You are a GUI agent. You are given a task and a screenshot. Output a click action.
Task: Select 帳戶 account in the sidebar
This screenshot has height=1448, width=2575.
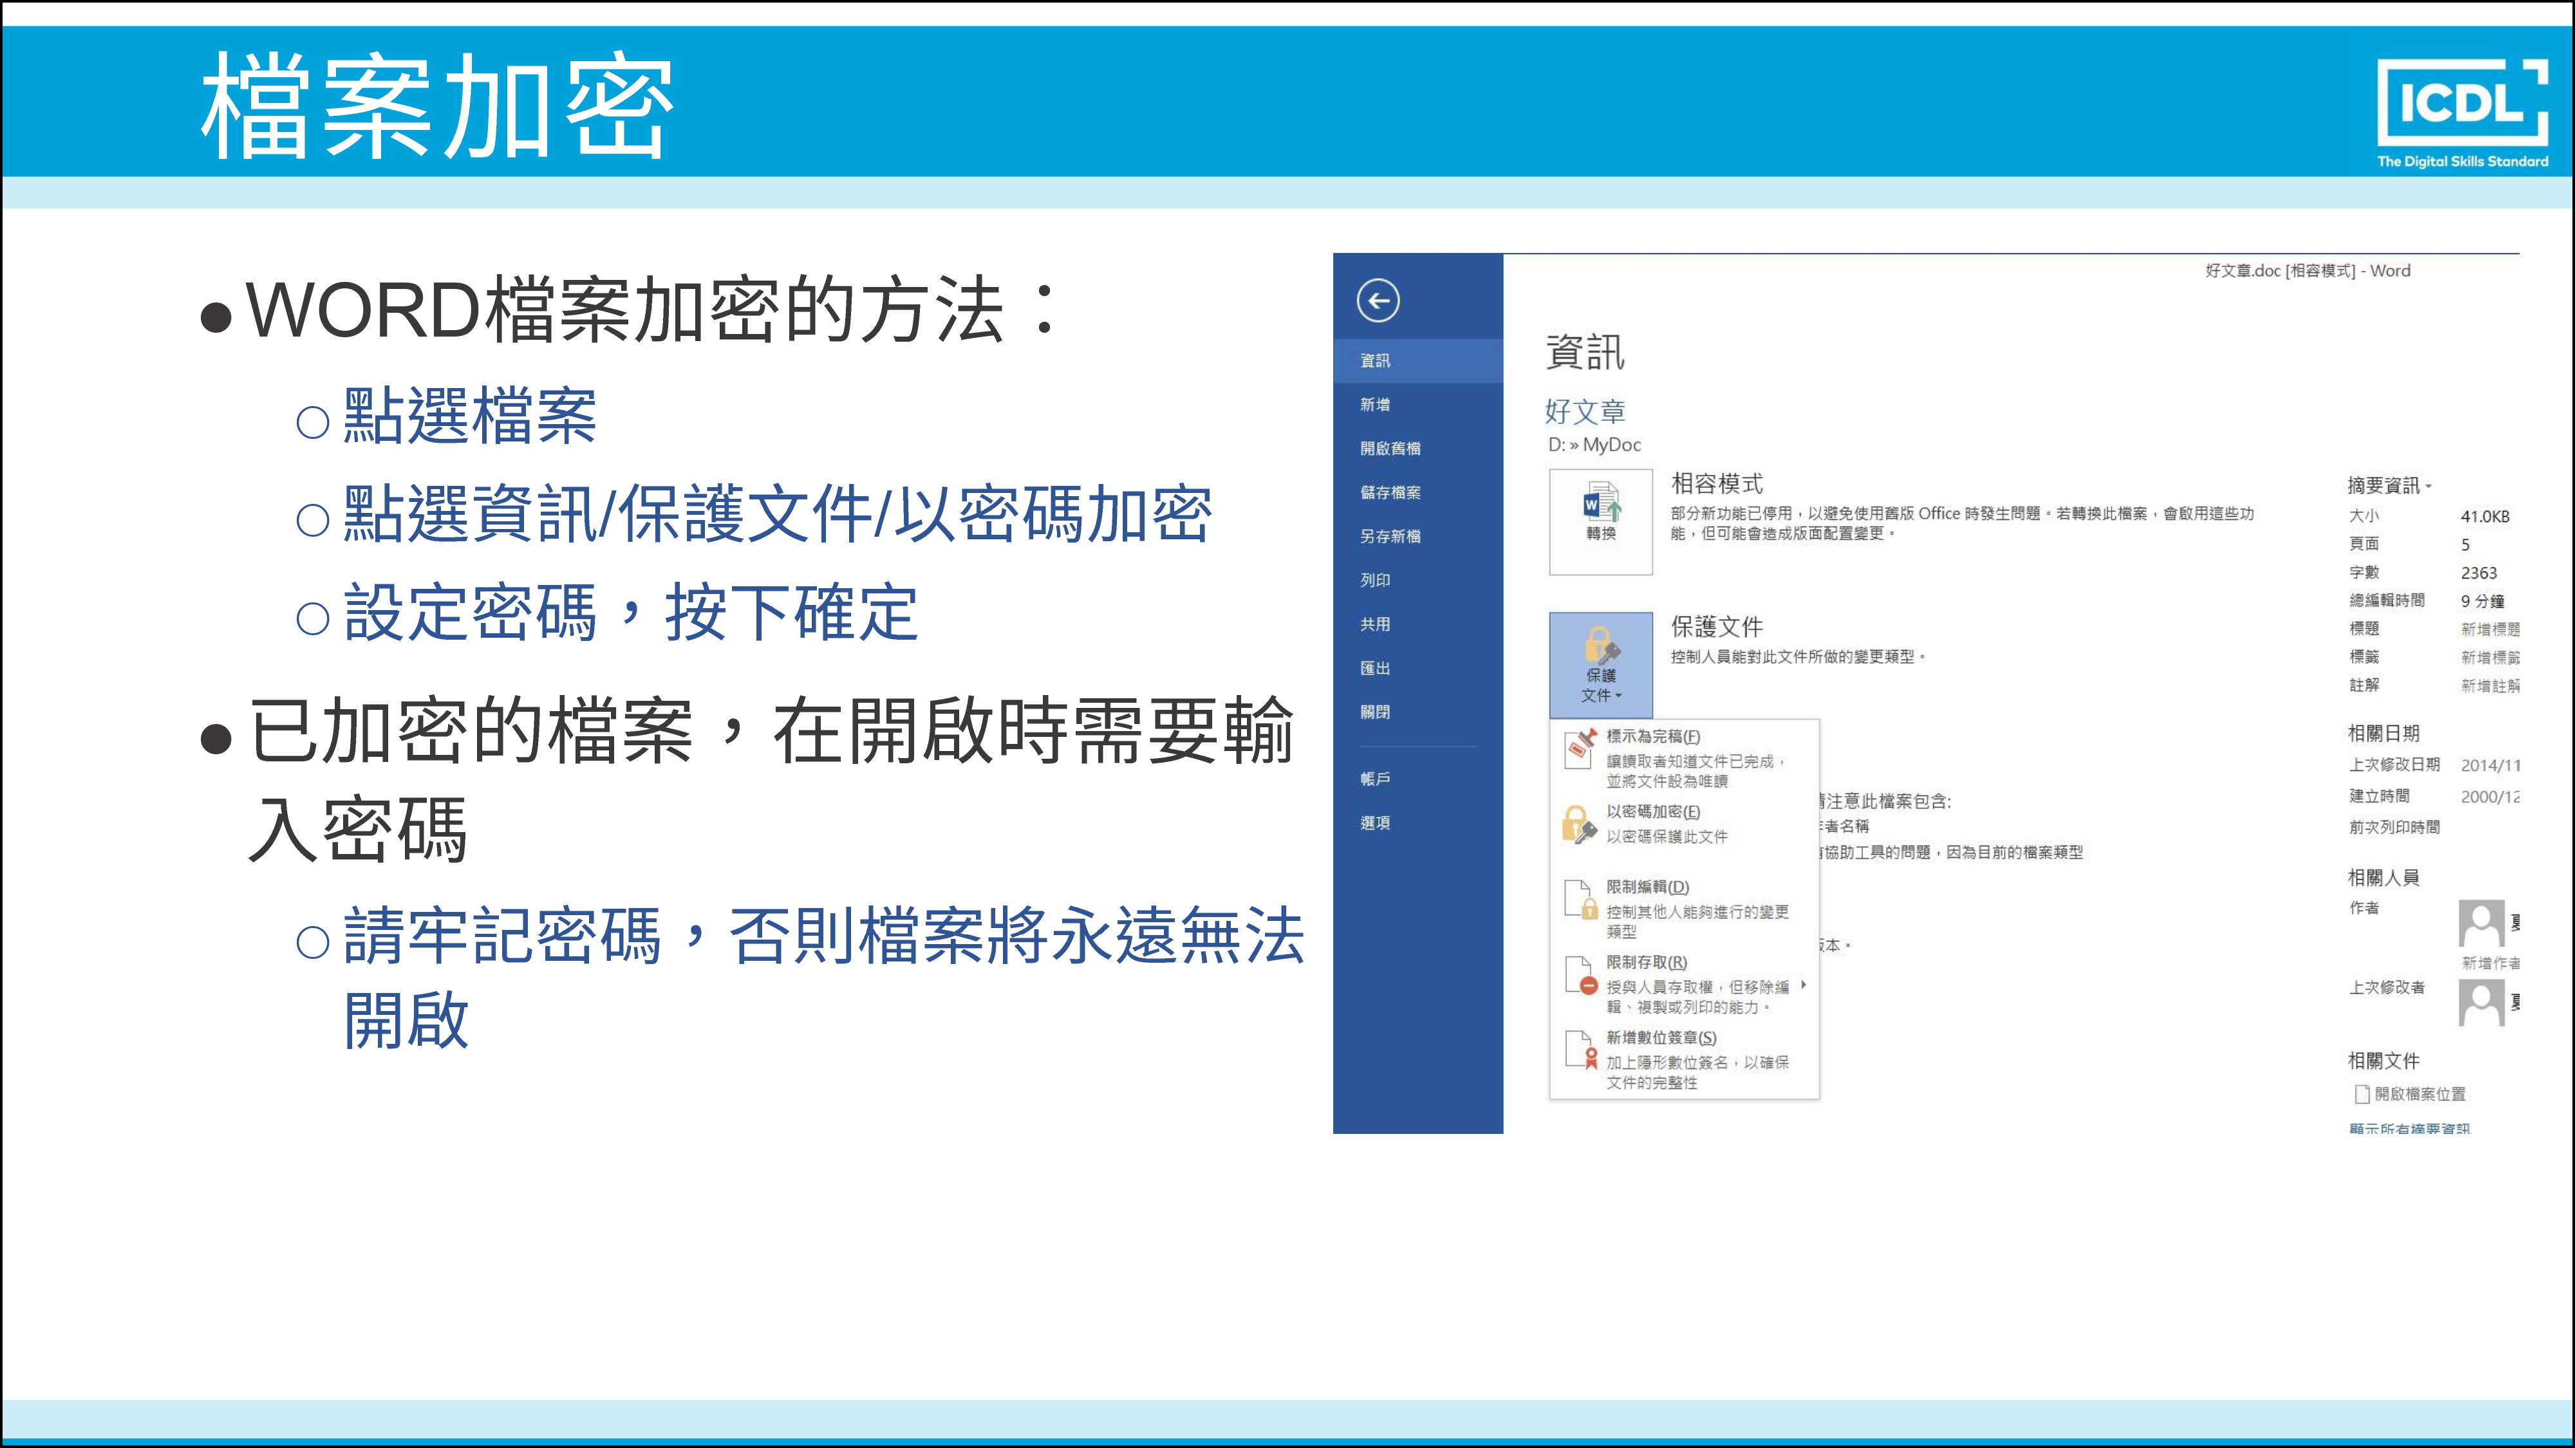click(1376, 779)
